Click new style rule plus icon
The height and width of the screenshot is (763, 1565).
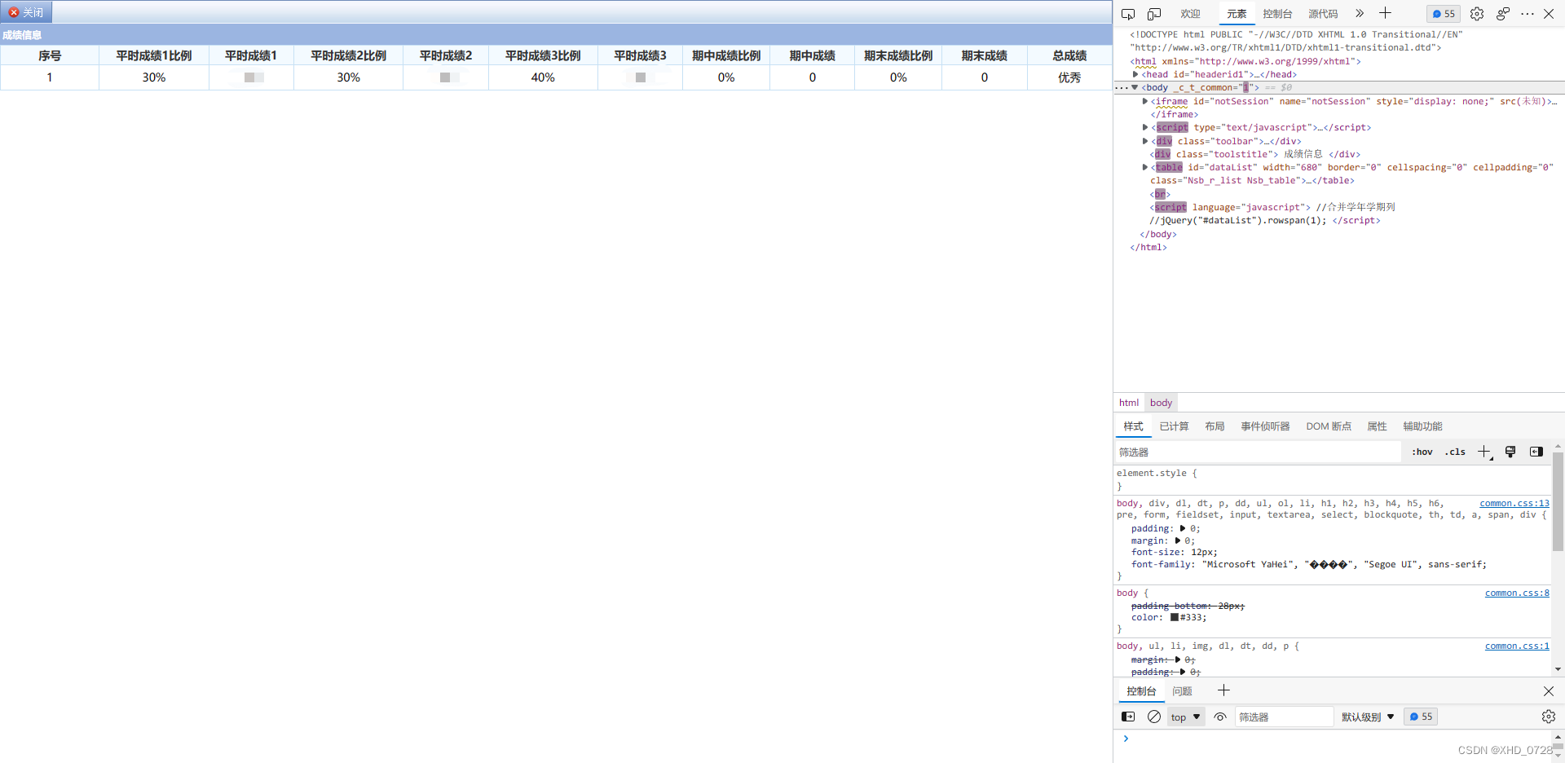1484,452
